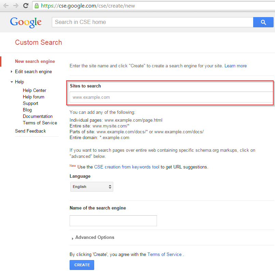Open the Learn more link
This screenshot has height=271, width=275.
(x=235, y=66)
